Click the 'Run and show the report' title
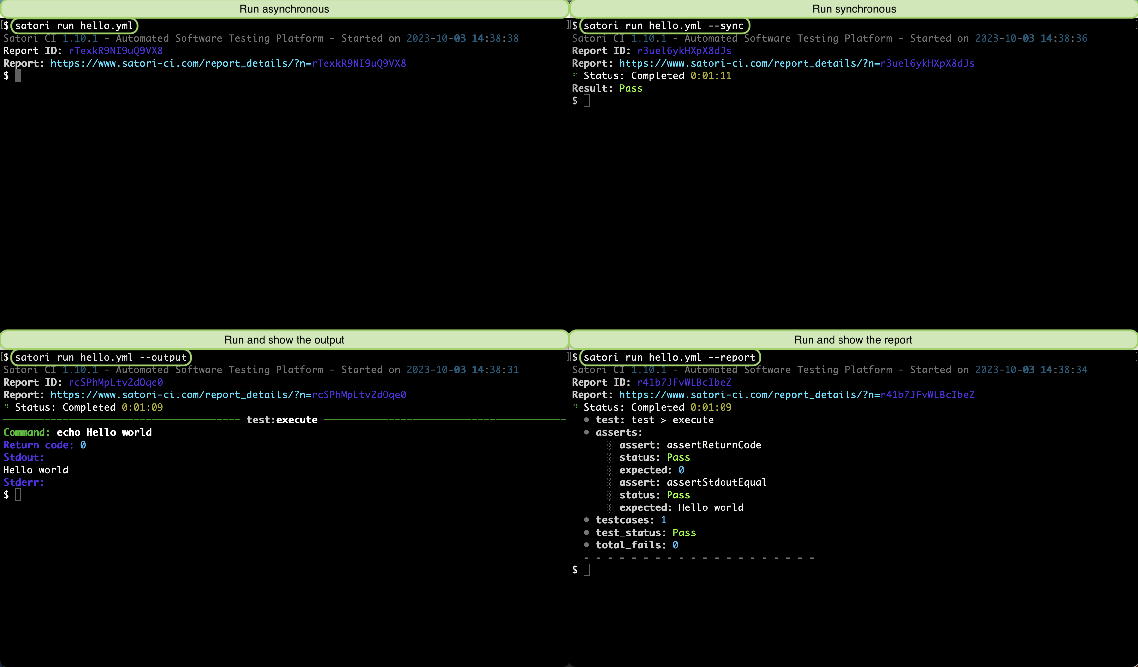This screenshot has height=667, width=1138. pos(853,340)
